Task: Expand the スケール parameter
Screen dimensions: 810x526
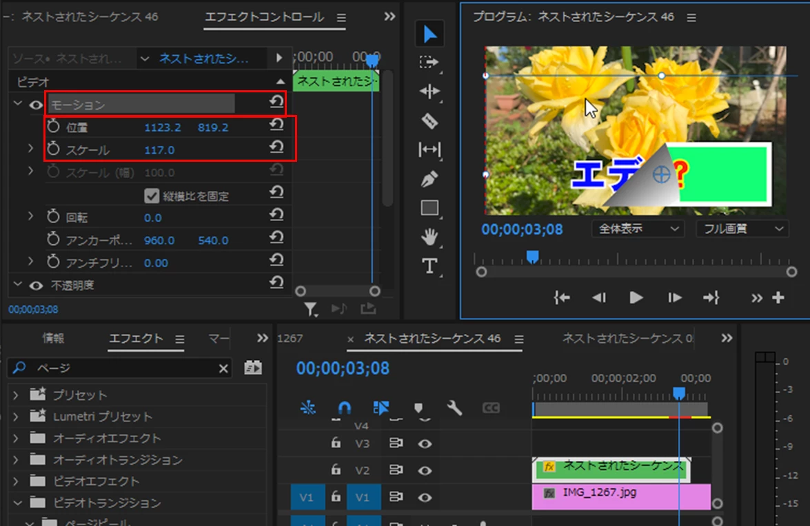Action: [30, 149]
